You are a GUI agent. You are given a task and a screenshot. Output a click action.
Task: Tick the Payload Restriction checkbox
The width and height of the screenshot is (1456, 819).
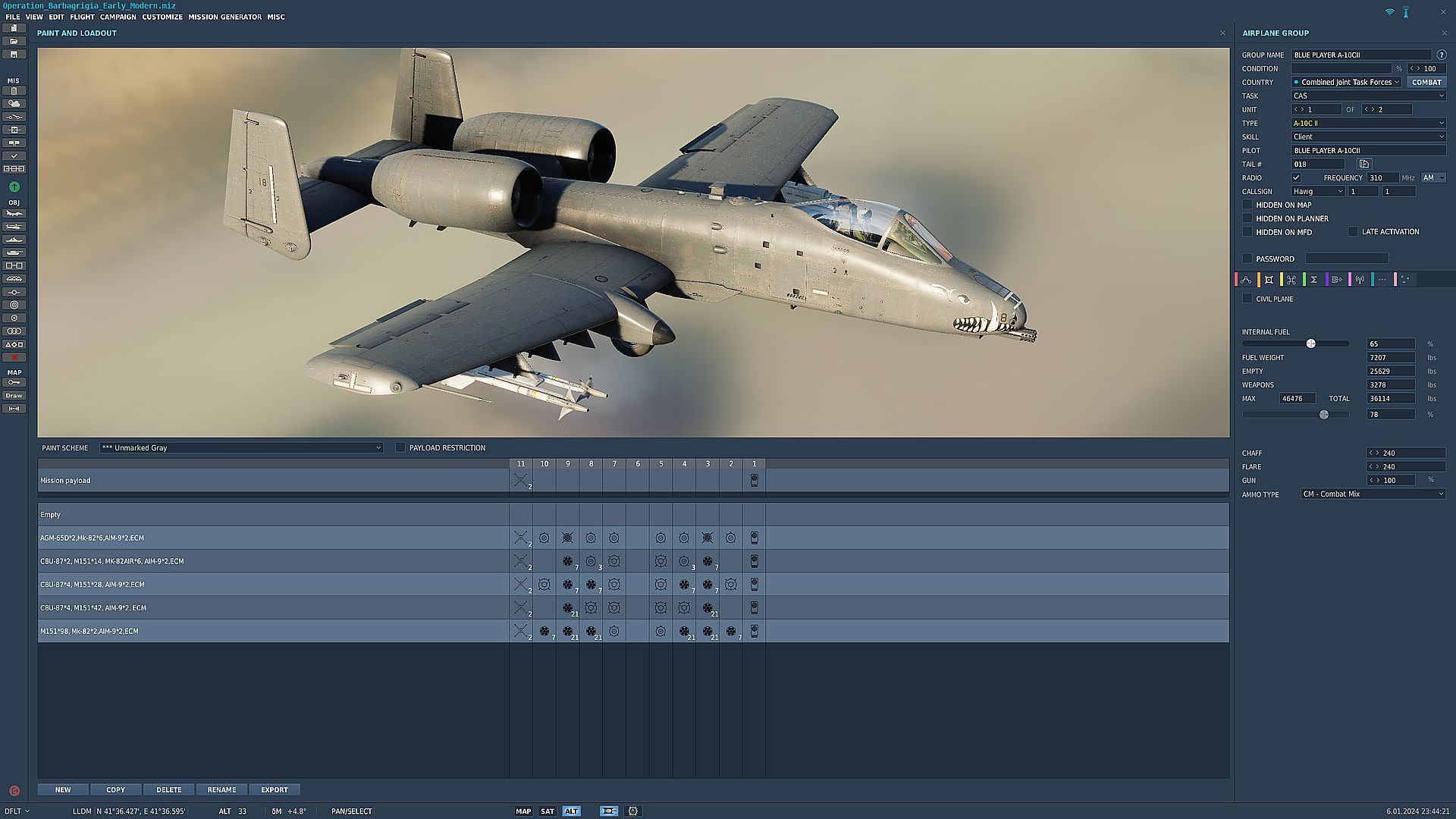tap(400, 447)
